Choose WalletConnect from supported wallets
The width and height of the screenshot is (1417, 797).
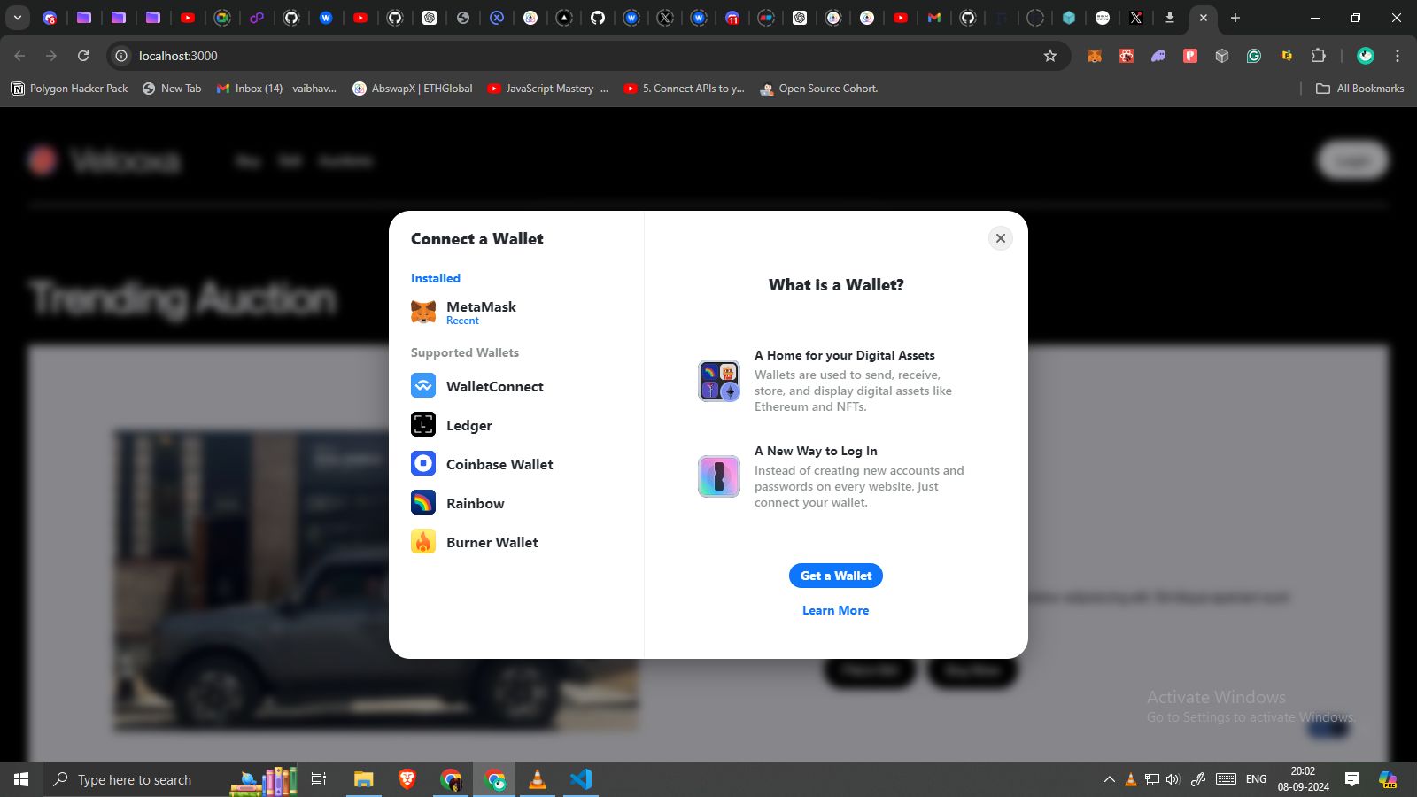[x=516, y=386]
